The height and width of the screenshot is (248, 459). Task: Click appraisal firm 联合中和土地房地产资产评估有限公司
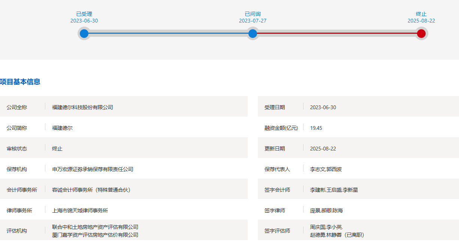point(95,227)
